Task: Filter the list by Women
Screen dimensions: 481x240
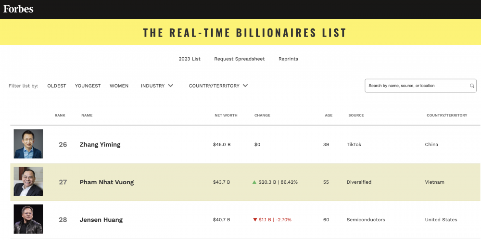Action: [119, 86]
